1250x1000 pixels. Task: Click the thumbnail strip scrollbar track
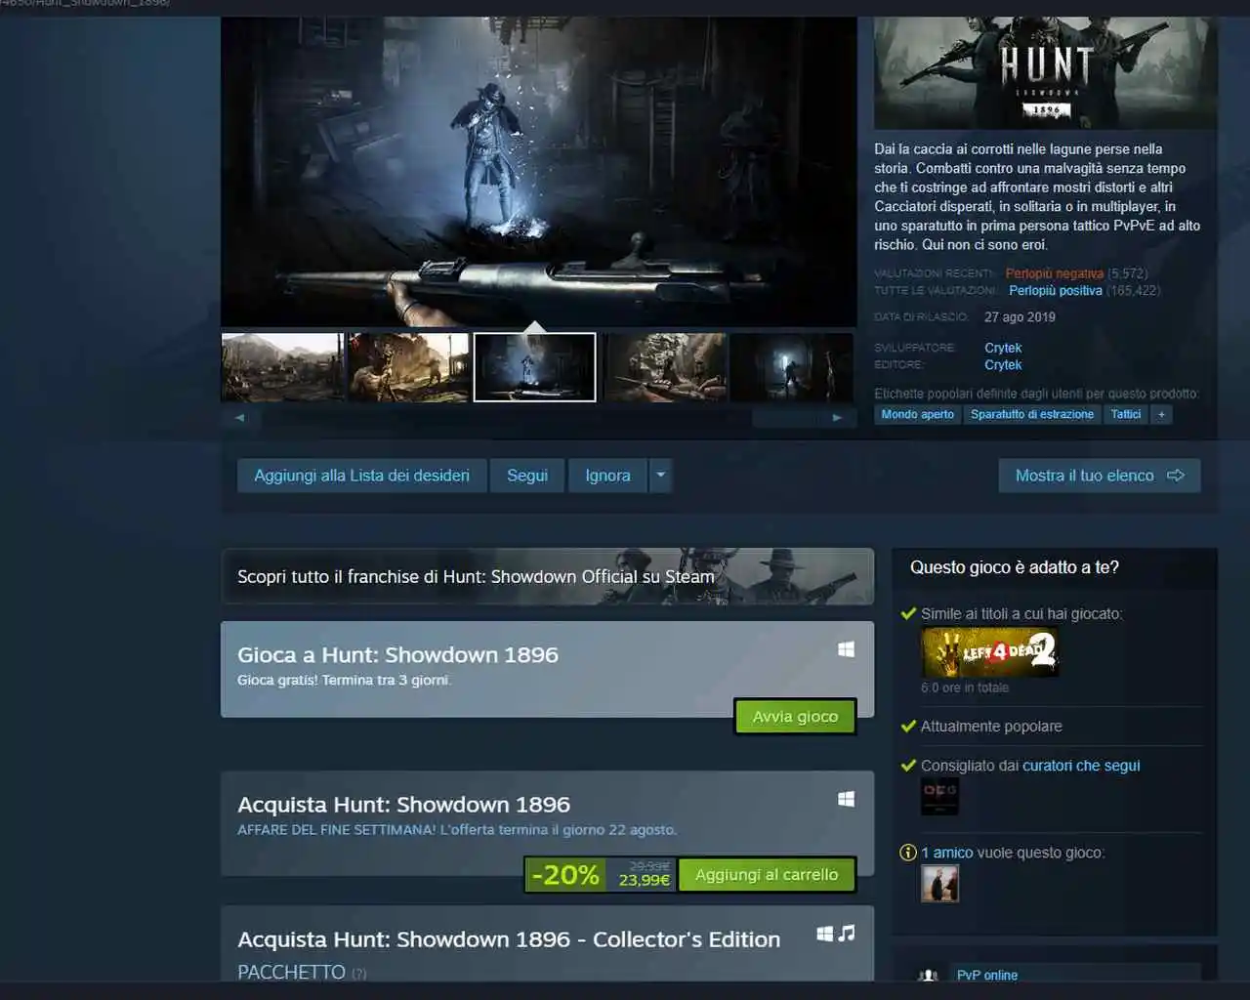[x=539, y=417]
